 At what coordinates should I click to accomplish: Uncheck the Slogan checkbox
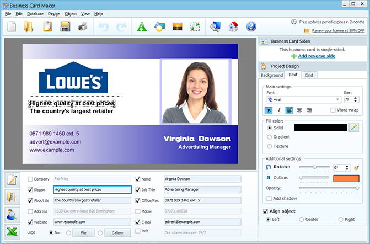click(x=30, y=190)
